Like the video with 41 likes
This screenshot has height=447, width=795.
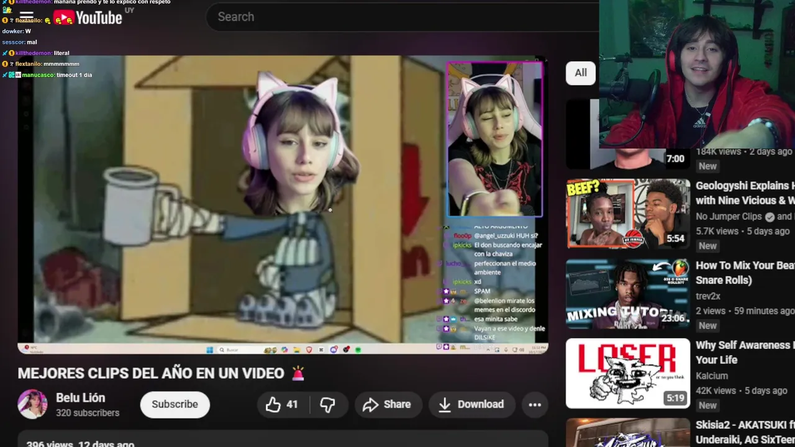click(283, 404)
